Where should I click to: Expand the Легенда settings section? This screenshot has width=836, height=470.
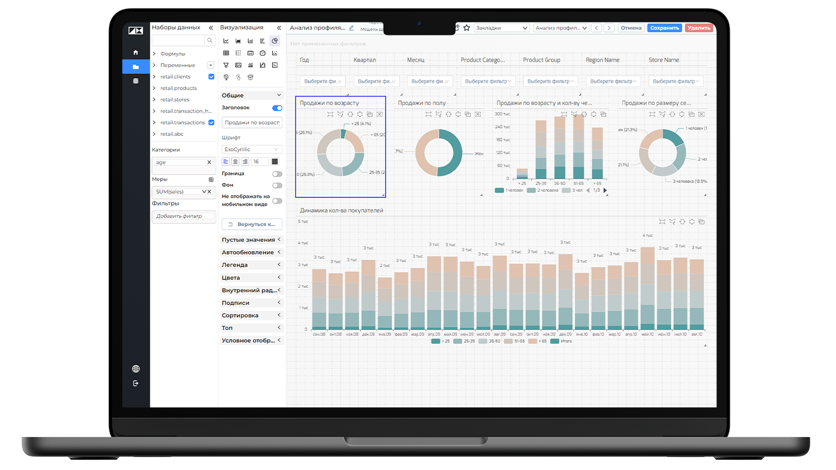[x=252, y=265]
